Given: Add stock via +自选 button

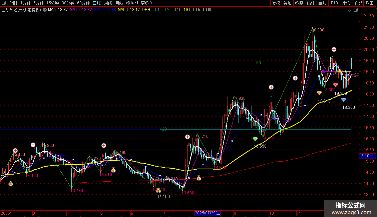Looking at the screenshot, I should [x=358, y=3].
